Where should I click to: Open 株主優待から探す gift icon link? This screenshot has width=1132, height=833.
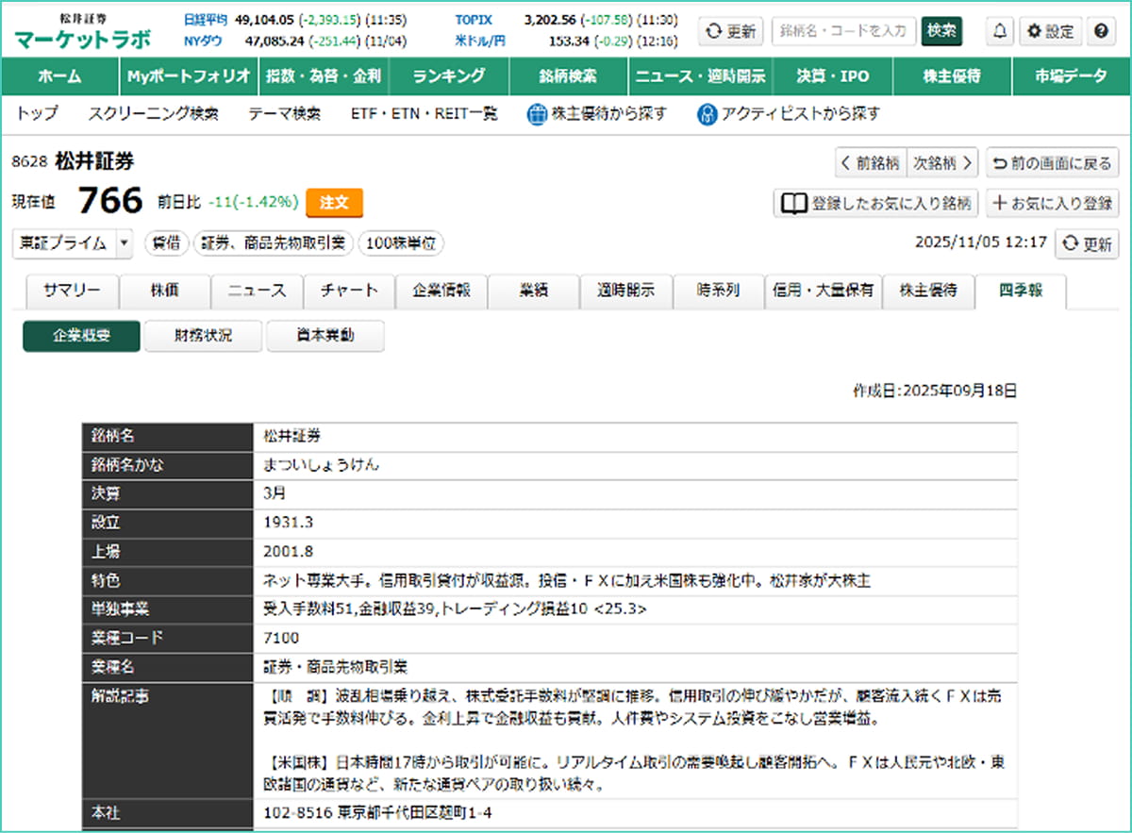pos(596,114)
